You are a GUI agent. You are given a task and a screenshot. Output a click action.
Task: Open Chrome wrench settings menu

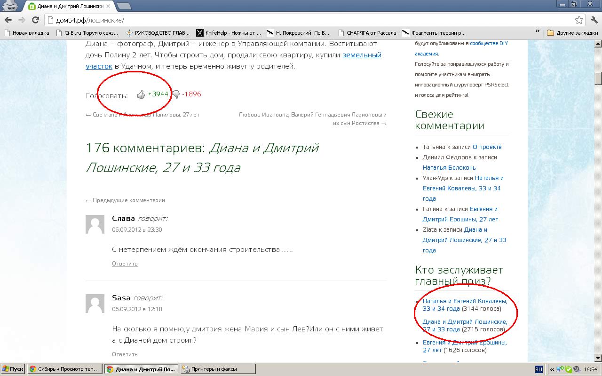(x=594, y=20)
